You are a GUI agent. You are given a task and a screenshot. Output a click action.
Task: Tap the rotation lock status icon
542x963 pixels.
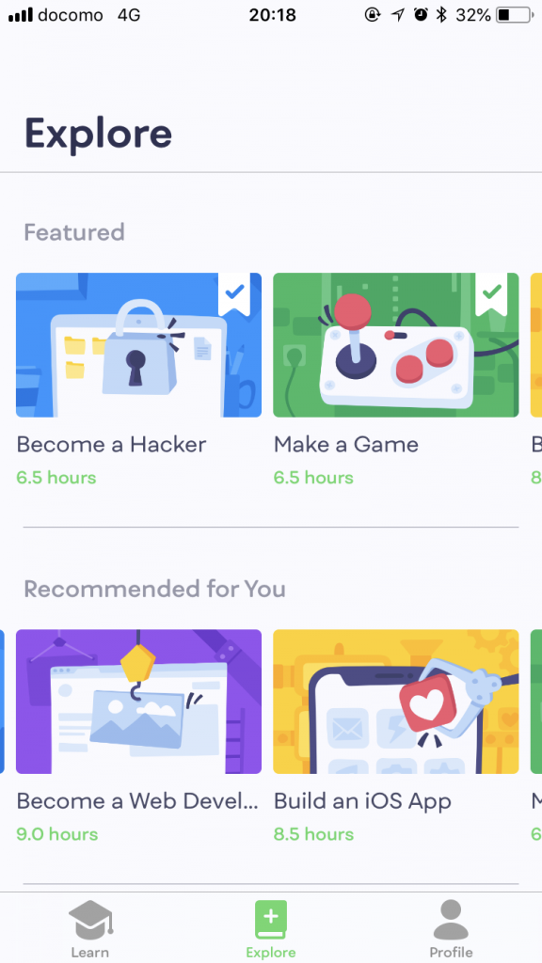373,15
